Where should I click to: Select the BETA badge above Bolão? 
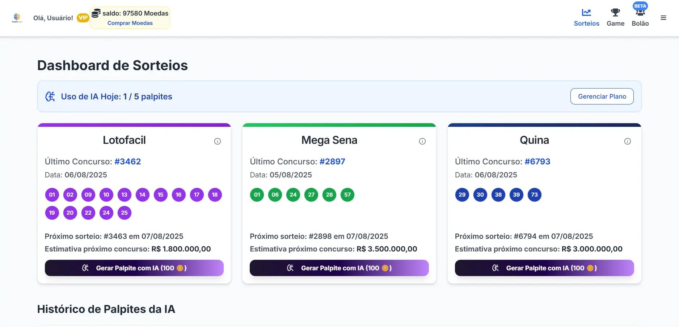tap(640, 6)
